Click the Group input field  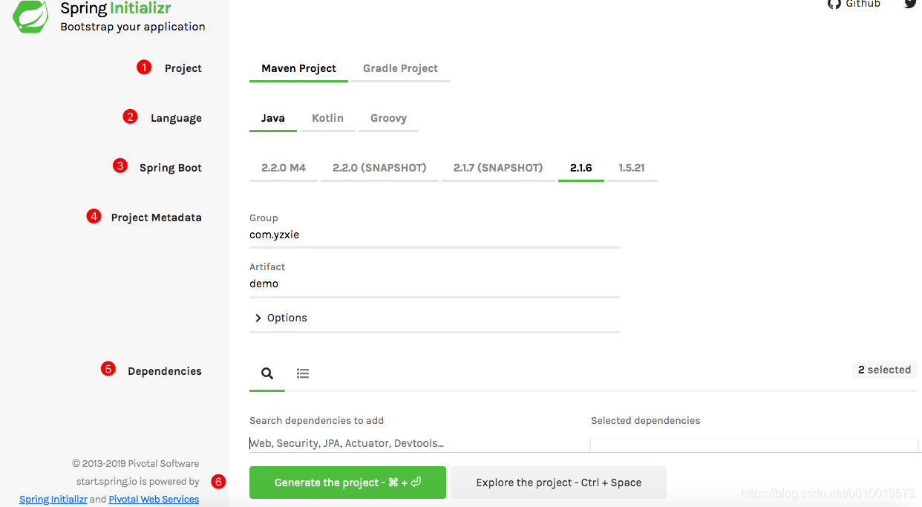pyautogui.click(x=434, y=235)
